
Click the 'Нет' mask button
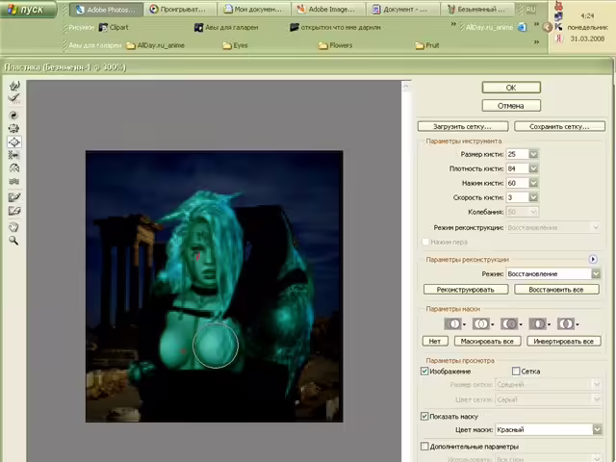pyautogui.click(x=435, y=341)
